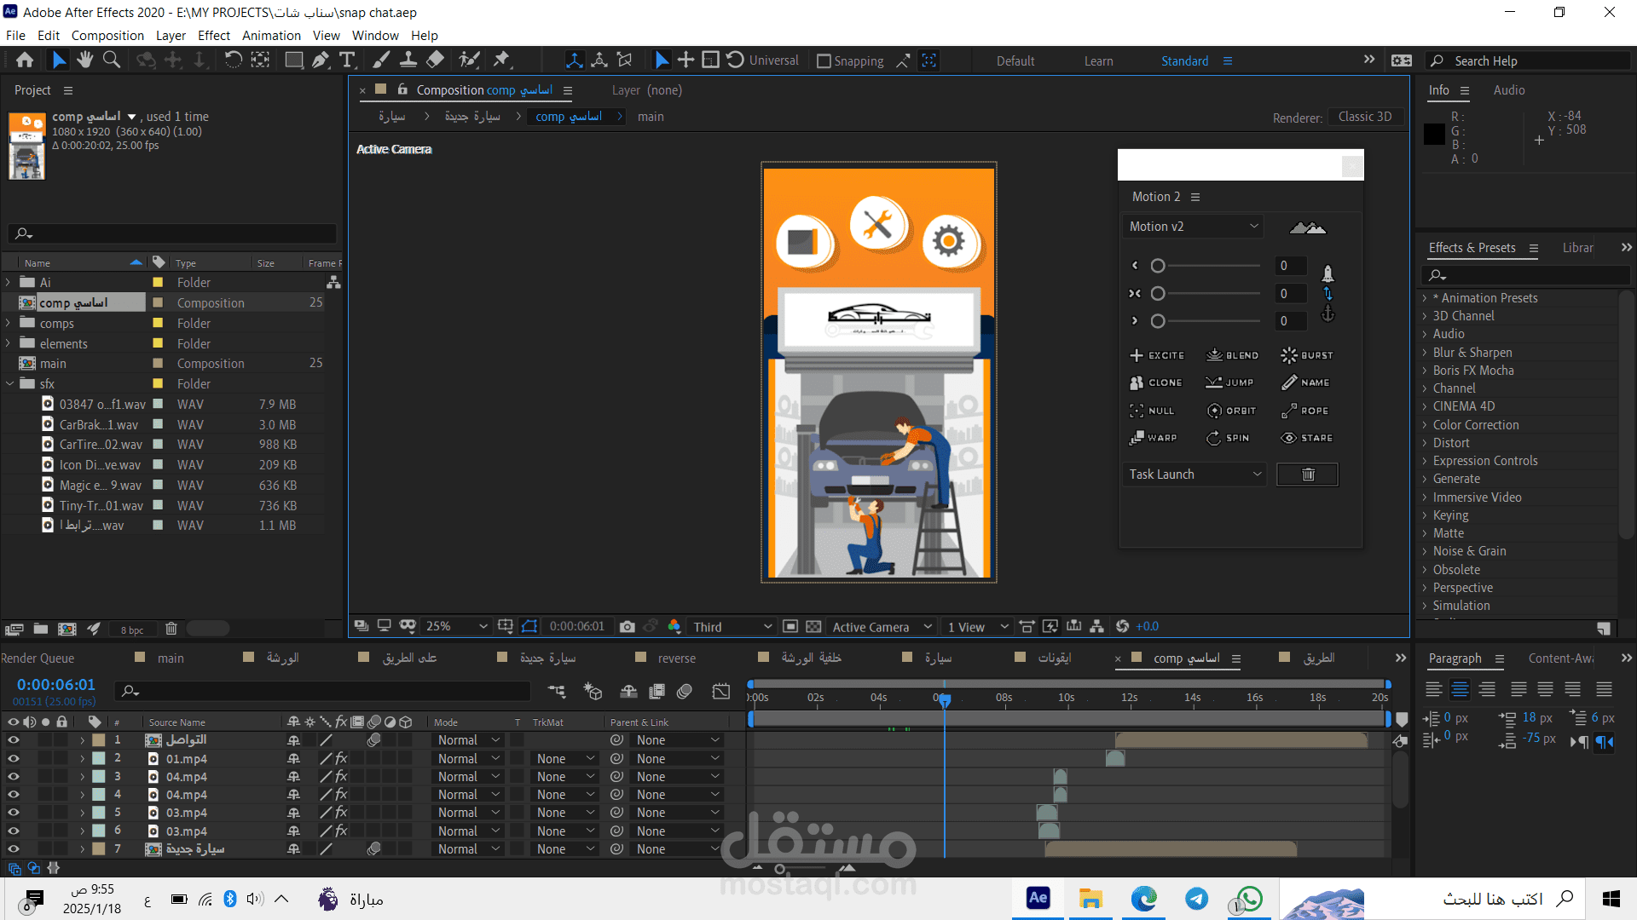Enable the Snapping checkbox
1637x920 pixels.
tap(824, 61)
